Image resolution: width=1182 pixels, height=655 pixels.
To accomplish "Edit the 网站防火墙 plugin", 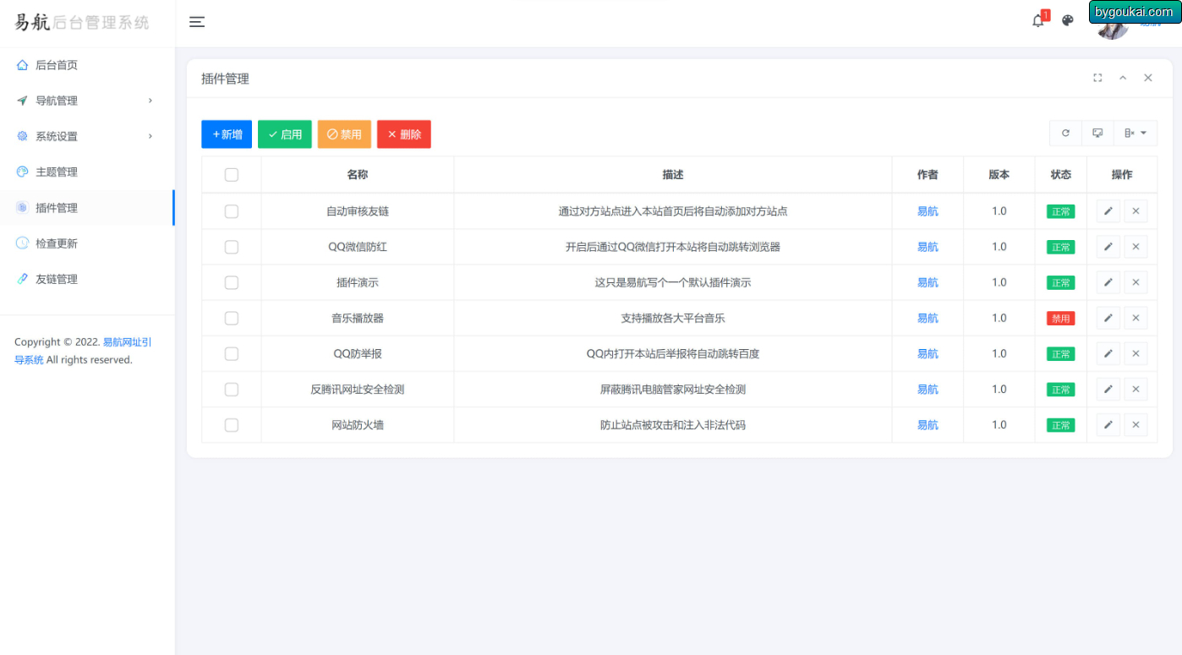I will click(1108, 424).
